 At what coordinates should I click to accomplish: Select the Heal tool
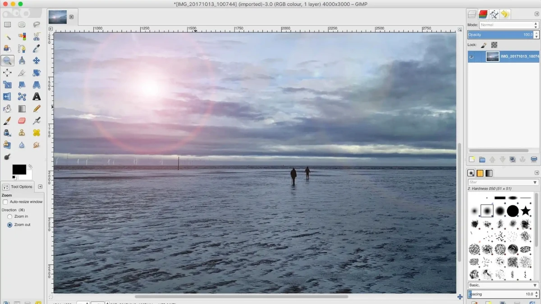37,133
